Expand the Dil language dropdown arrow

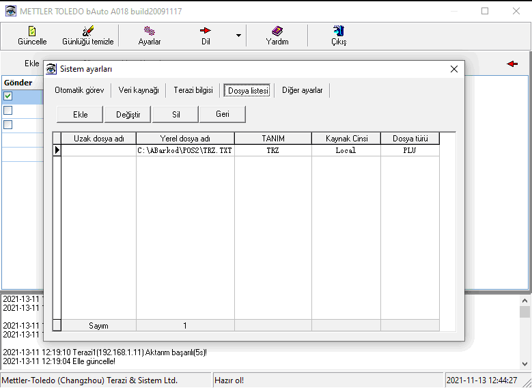click(x=238, y=36)
